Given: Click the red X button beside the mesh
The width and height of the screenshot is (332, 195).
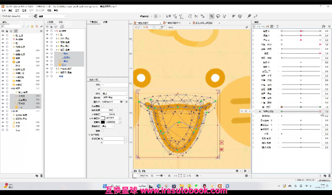Looking at the screenshot, I should coord(221,143).
